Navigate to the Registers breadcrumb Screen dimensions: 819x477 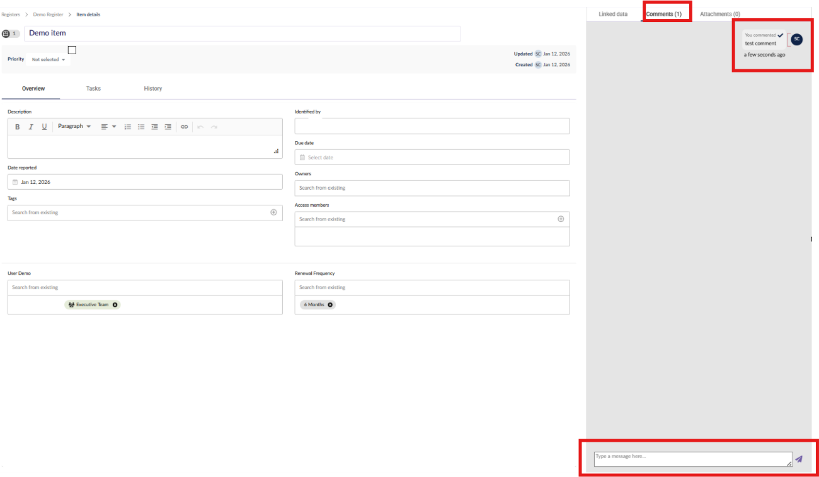(11, 14)
